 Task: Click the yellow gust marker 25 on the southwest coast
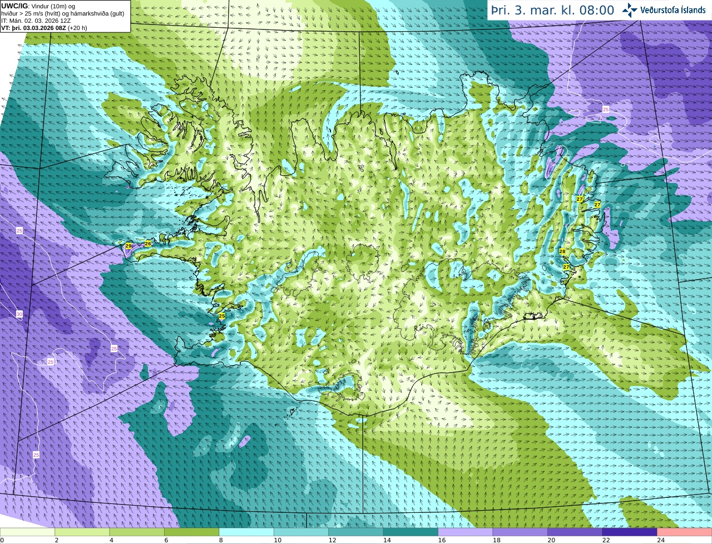(x=222, y=316)
